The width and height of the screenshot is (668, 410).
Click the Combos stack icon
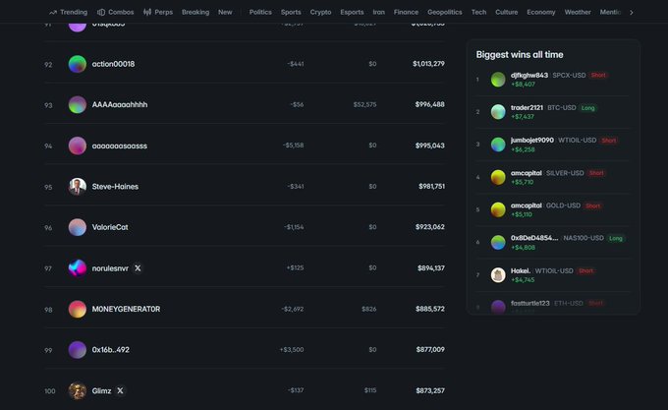click(x=101, y=12)
